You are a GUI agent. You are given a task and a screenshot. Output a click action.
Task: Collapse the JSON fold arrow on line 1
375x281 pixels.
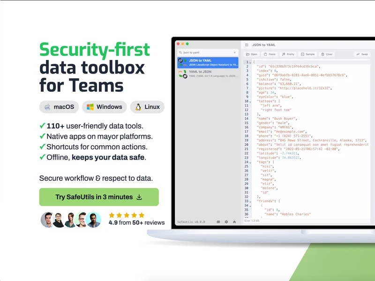(250, 62)
